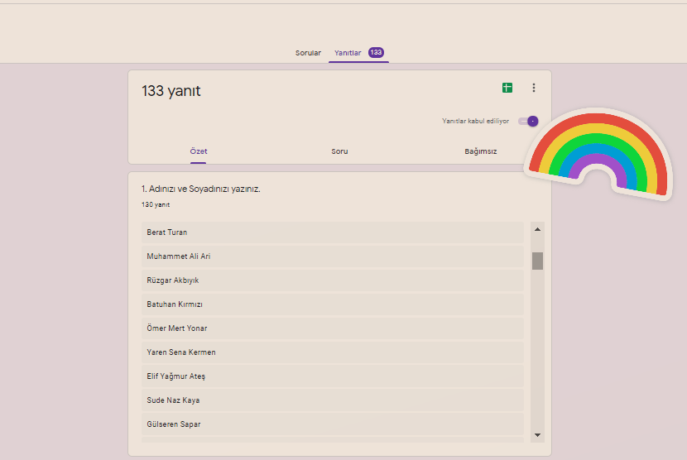
Task: Click the 'Yaren Sena Kermen' entry
Action: (332, 352)
